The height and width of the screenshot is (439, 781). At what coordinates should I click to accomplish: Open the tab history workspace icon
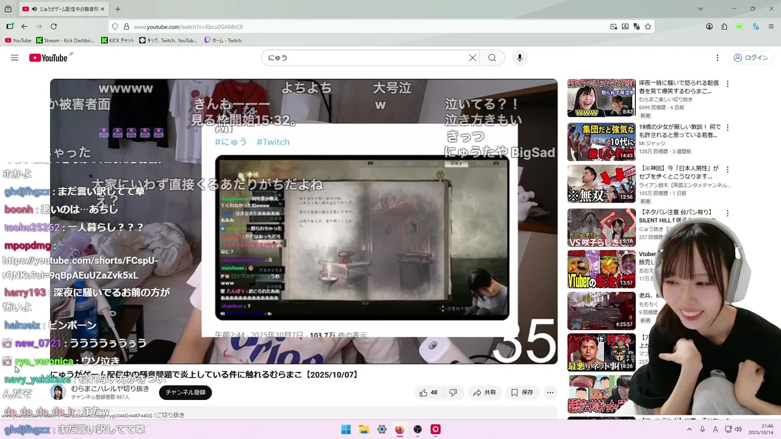8,9
